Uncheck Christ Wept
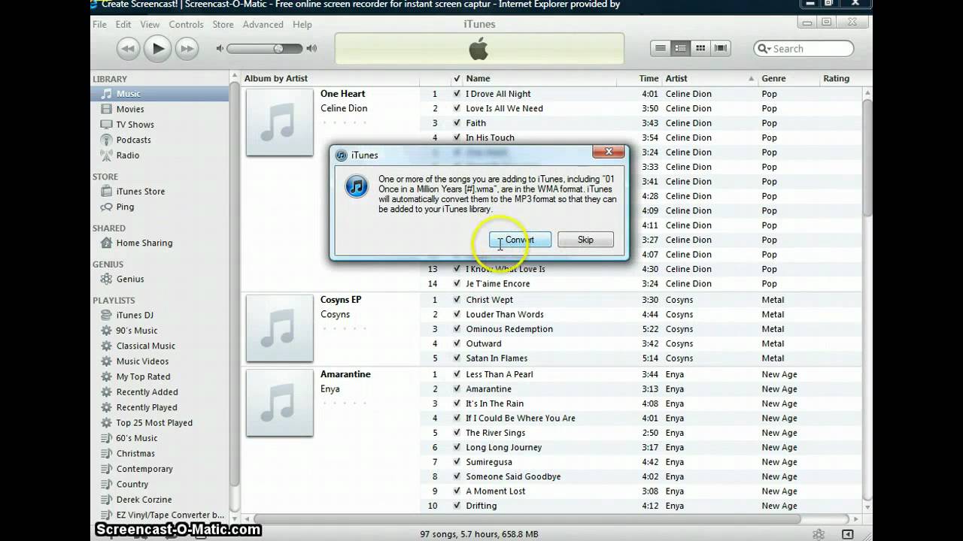This screenshot has height=541, width=963. [457, 300]
